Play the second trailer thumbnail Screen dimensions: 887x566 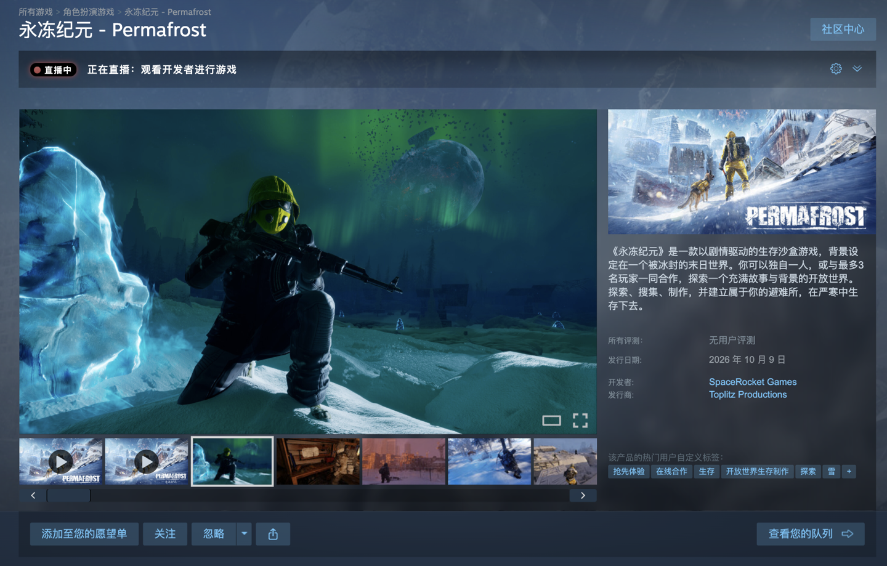tap(147, 461)
